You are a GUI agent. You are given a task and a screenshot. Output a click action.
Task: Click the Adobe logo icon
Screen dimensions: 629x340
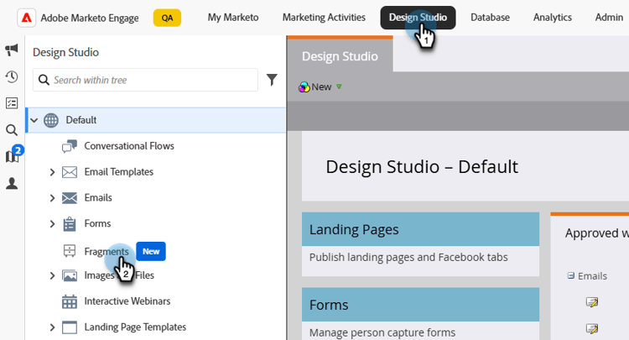[x=25, y=18]
